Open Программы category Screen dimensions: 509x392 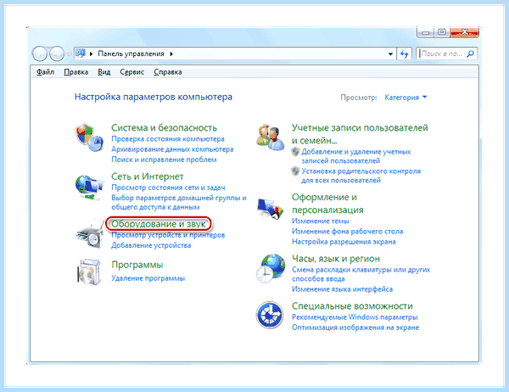coord(137,265)
